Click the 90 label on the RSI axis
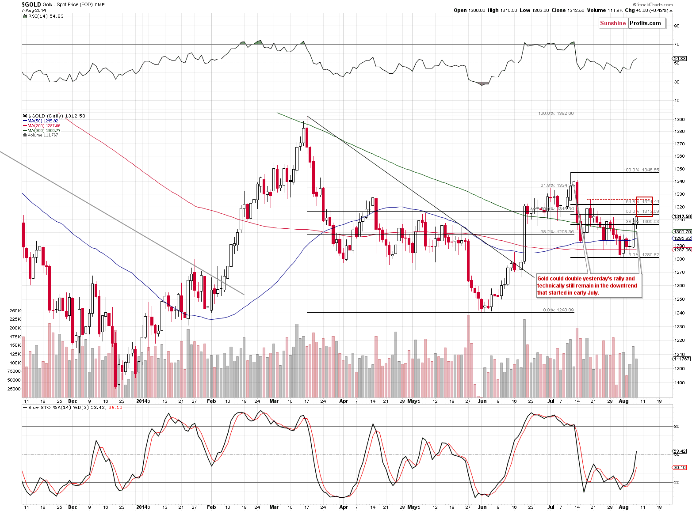This screenshot has width=692, height=511. tap(677, 26)
